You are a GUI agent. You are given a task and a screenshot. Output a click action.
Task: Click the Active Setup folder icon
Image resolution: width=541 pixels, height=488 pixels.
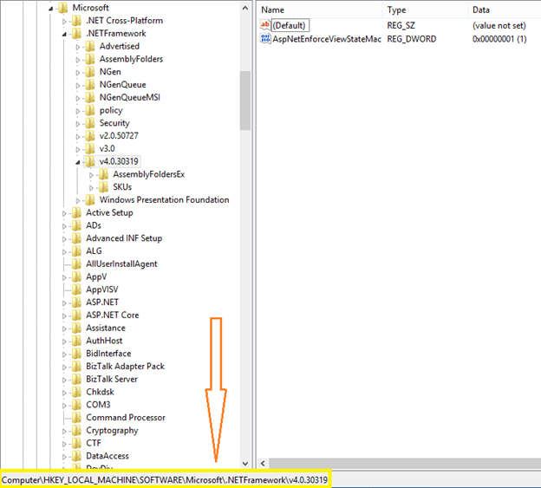[76, 212]
